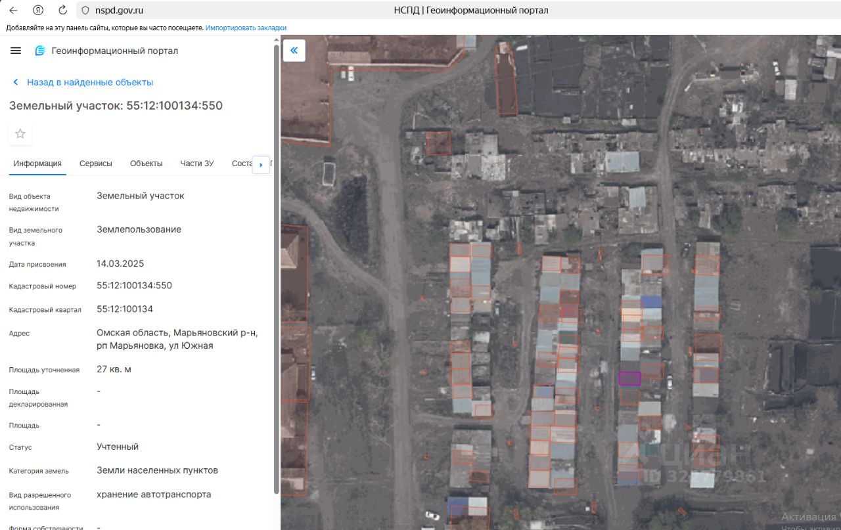Viewport: 841px width, 530px height.
Task: Switch to the Объекты tab
Action: coord(146,164)
